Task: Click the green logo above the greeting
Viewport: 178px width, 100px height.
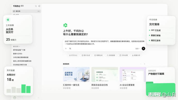Action: 65,25
